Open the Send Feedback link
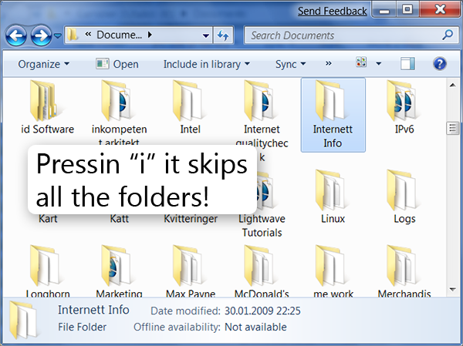Image resolution: width=463 pixels, height=346 pixels. [x=332, y=12]
